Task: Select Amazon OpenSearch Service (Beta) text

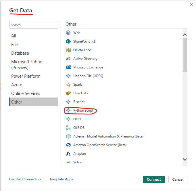Action: (100, 145)
